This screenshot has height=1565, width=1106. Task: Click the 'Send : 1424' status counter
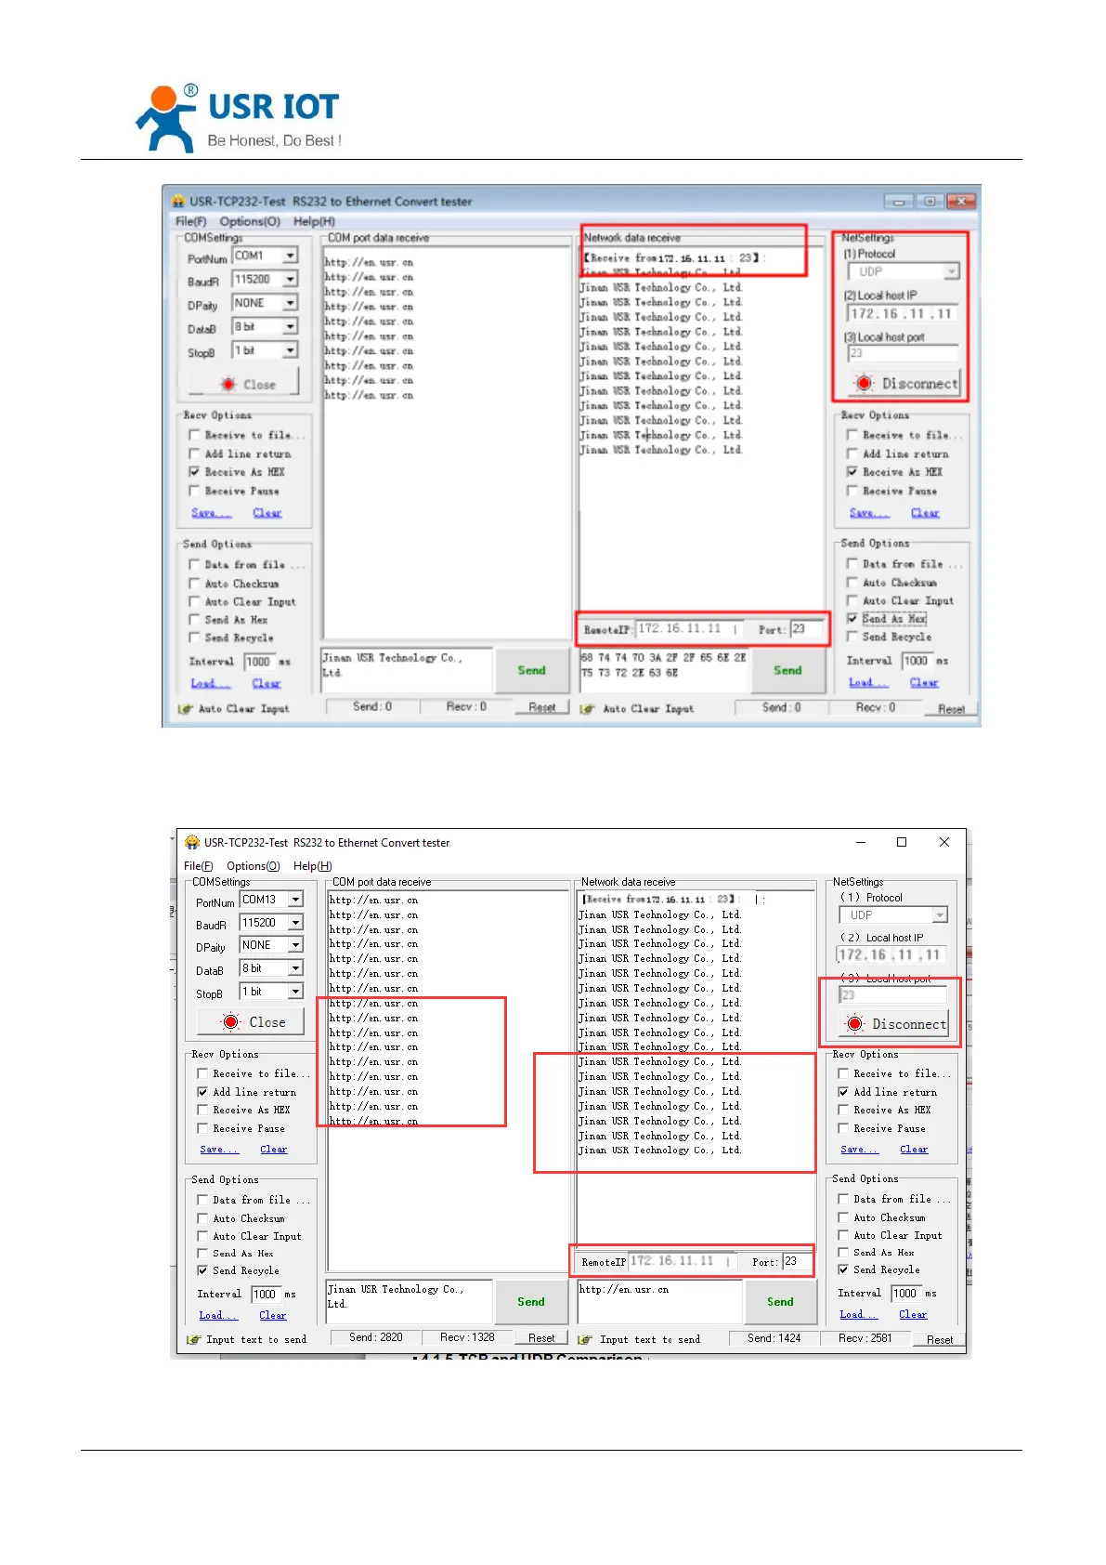774,1339
